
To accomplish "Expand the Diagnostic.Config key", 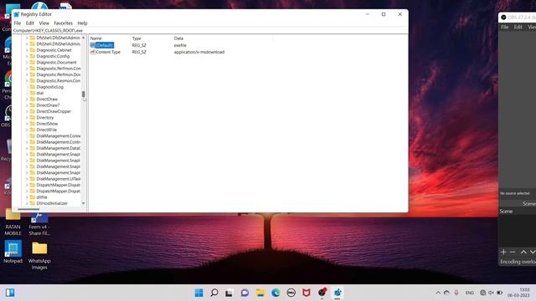I will (x=27, y=56).
